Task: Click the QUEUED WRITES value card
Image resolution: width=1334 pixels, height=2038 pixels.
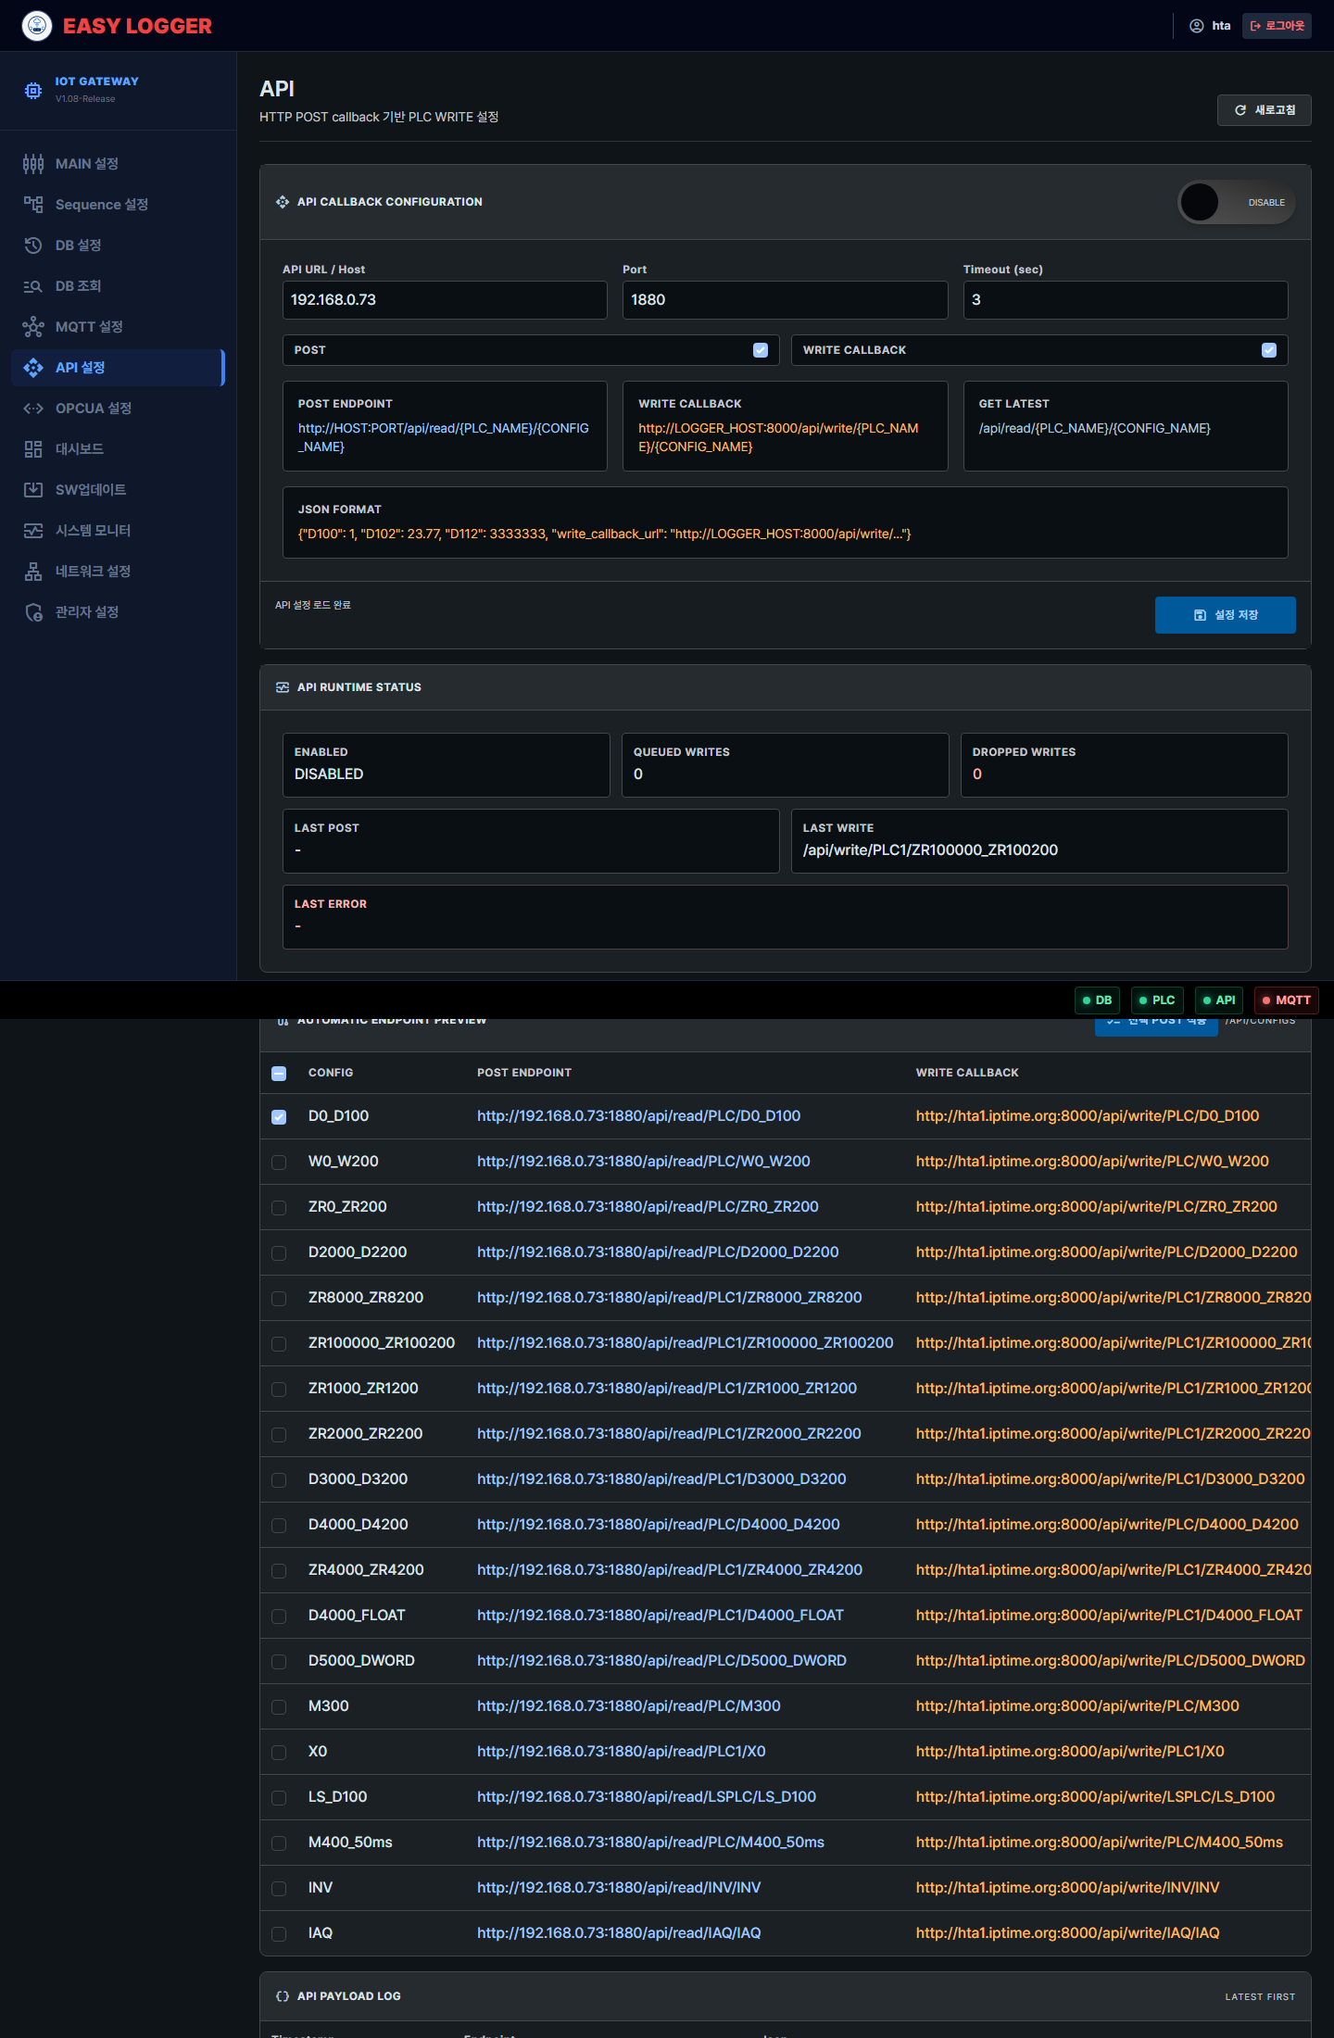Action: coord(785,765)
